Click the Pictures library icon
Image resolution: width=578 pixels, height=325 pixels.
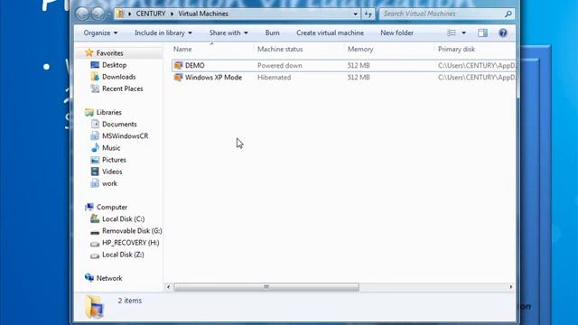(x=95, y=160)
